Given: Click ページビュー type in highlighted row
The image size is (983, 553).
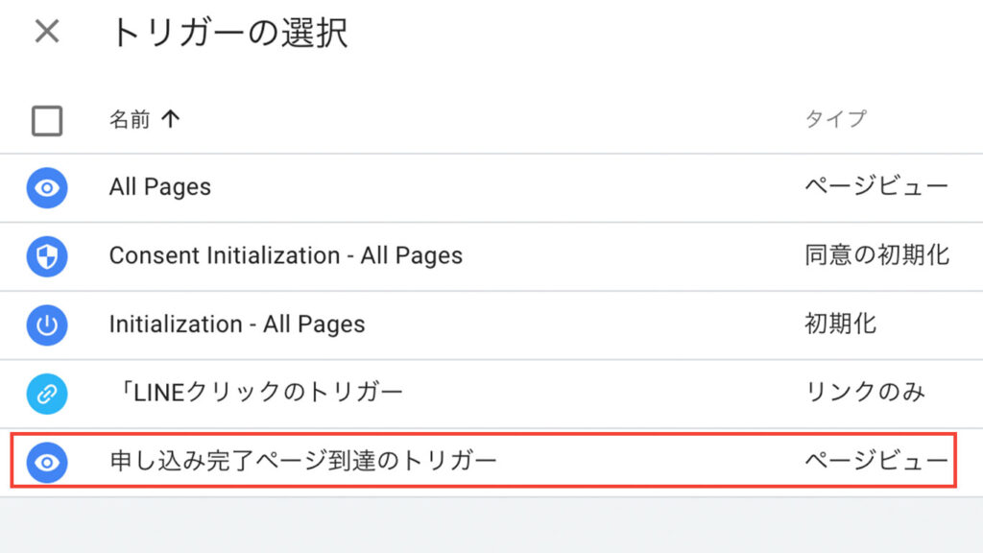Looking at the screenshot, I should pyautogui.click(x=876, y=461).
